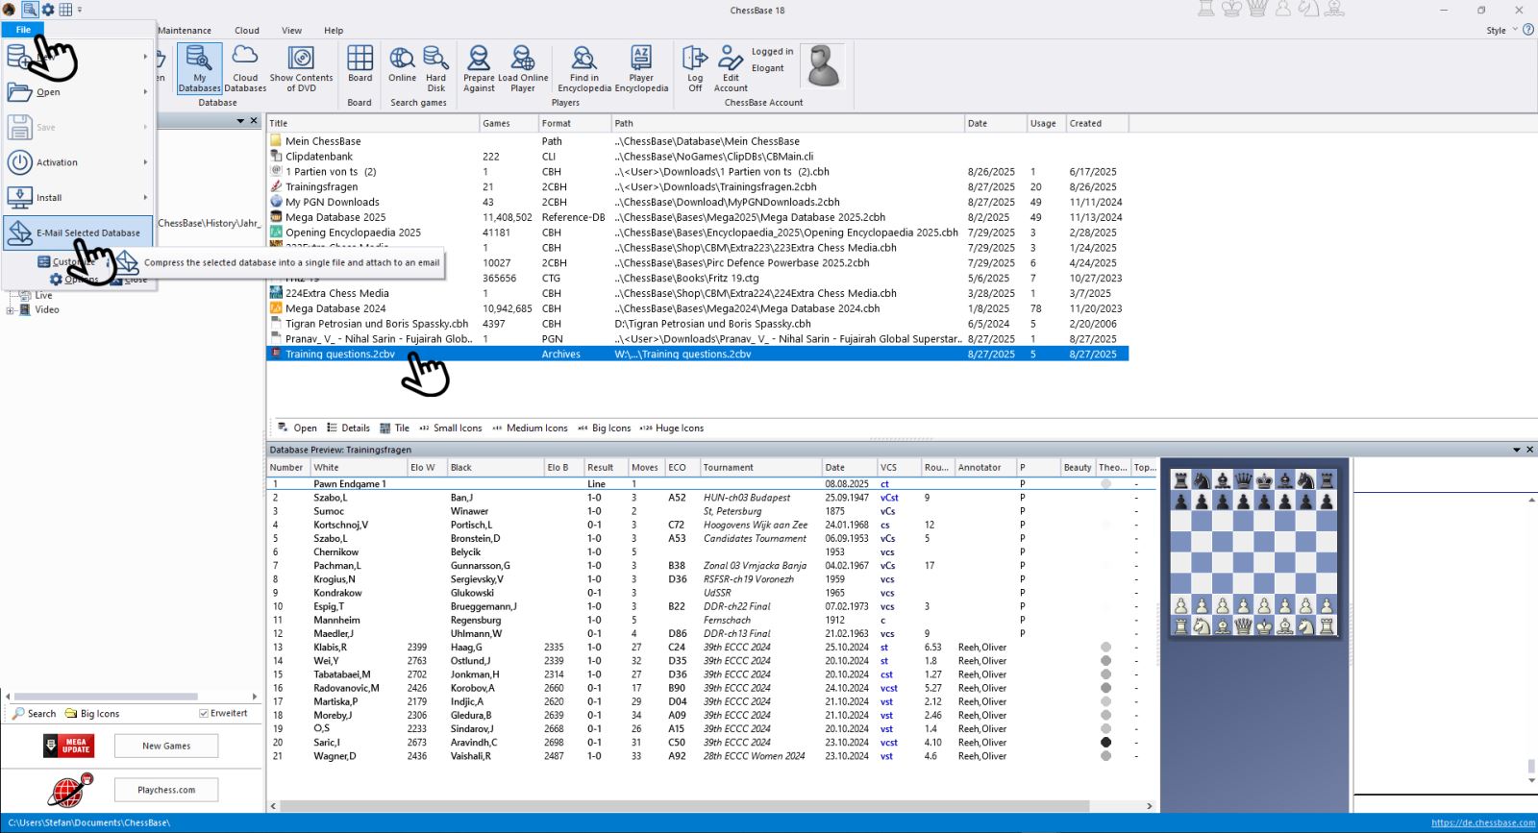Open the My Databases ribbon icon
The height and width of the screenshot is (833, 1538).
[x=199, y=68]
